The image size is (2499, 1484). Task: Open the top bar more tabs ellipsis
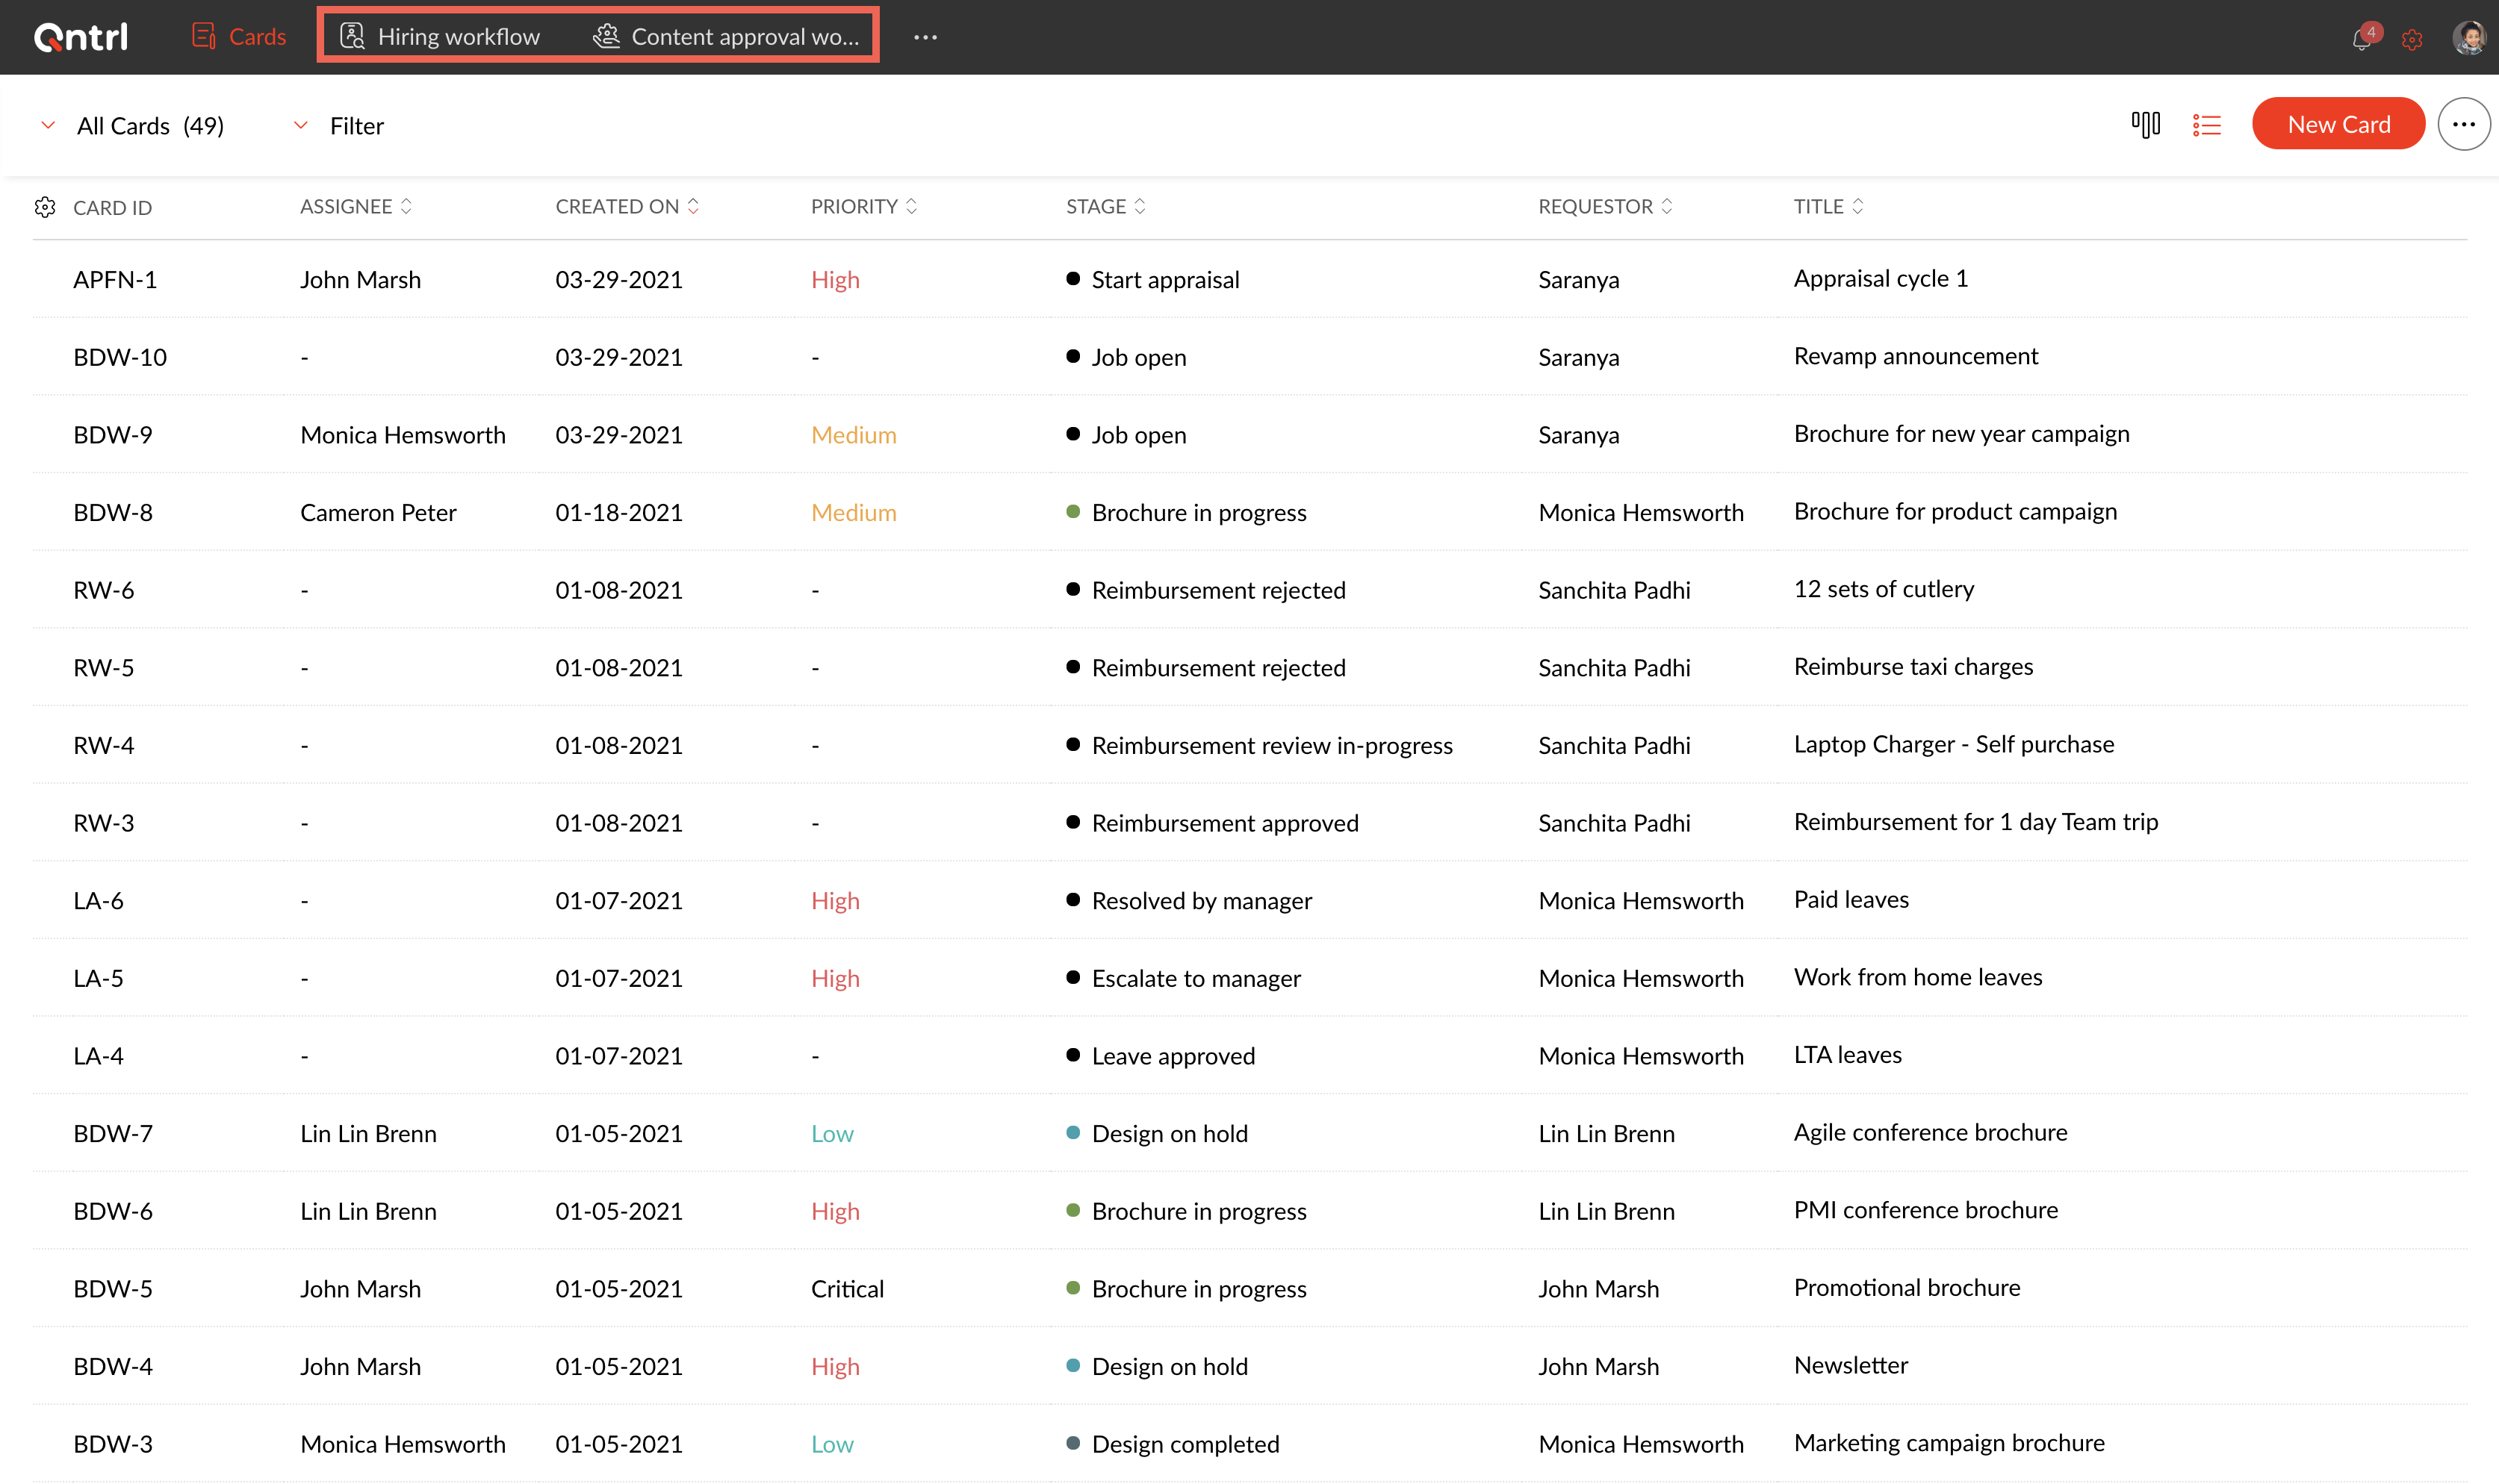tap(925, 37)
